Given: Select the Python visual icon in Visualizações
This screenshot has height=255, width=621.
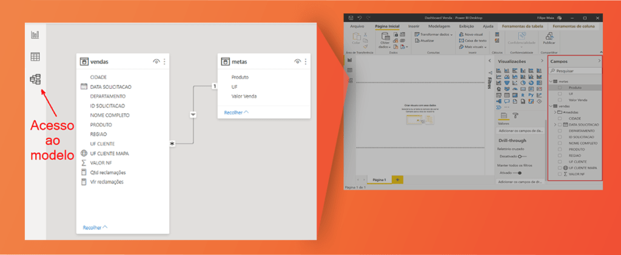Looking at the screenshot, I should point(531,95).
